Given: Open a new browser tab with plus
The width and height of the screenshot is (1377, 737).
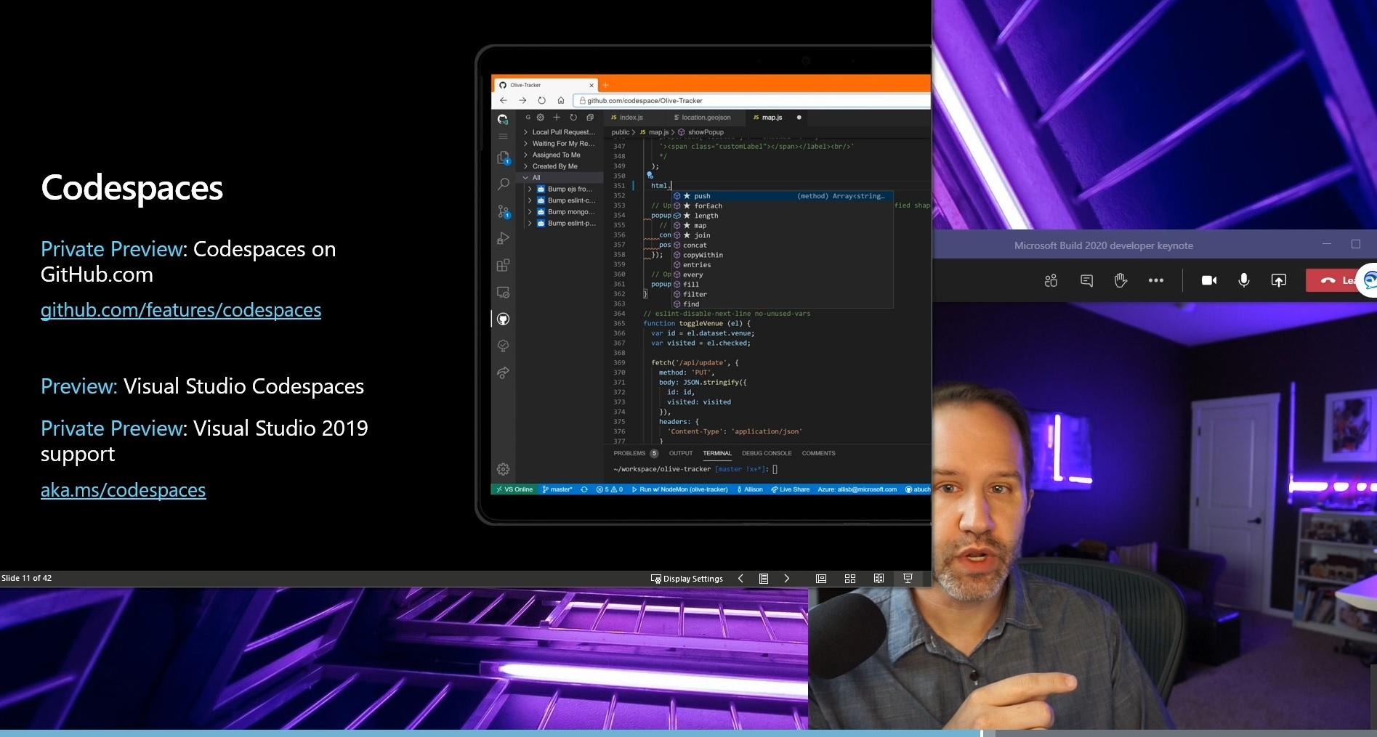Looking at the screenshot, I should 605,85.
